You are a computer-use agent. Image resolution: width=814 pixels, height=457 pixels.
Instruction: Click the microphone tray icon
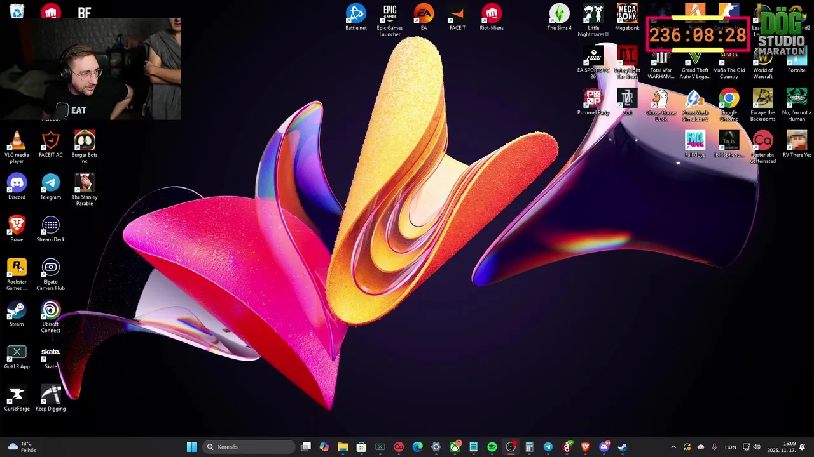click(714, 447)
